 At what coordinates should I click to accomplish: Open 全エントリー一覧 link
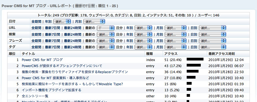point(35,96)
